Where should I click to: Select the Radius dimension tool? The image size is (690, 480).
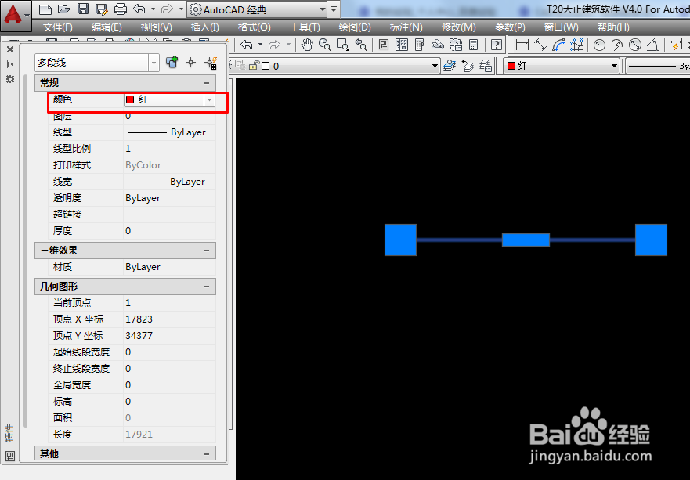(599, 45)
